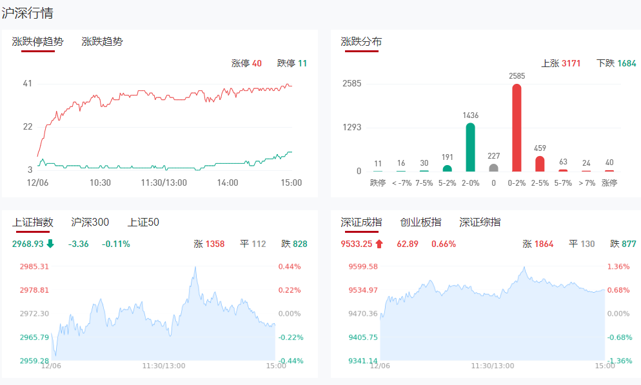This screenshot has width=641, height=385.
Task: Select the 深证成指 tab
Action: (x=361, y=222)
